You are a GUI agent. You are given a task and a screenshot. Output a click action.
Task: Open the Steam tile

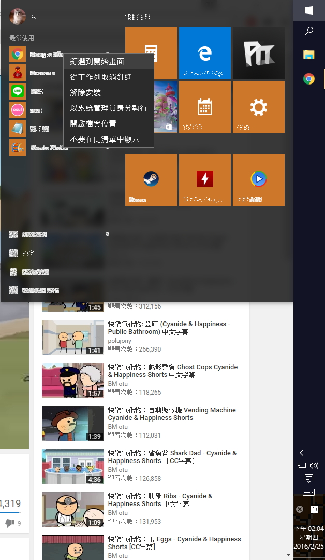(x=151, y=179)
